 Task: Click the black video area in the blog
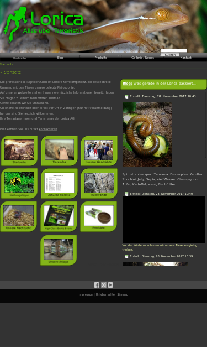tap(163, 220)
